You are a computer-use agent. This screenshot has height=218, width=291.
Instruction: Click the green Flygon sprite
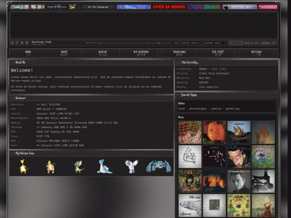[x=79, y=167]
